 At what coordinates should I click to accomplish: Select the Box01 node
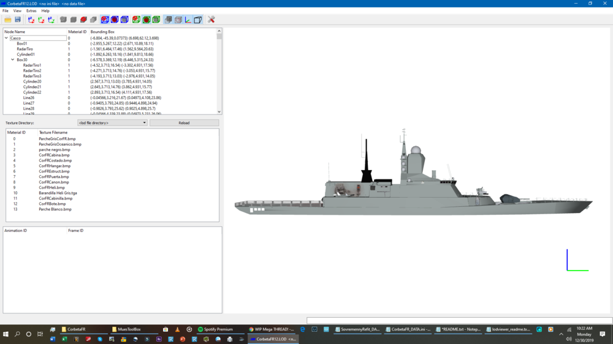[22, 43]
